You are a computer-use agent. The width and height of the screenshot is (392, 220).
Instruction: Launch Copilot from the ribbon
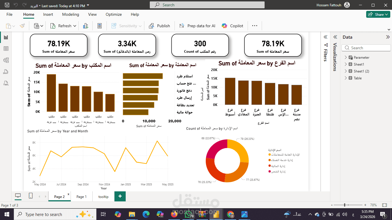(232, 25)
